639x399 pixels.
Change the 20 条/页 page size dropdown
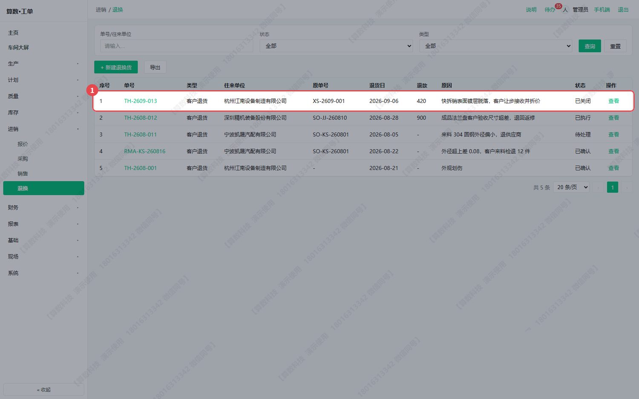[x=571, y=187]
